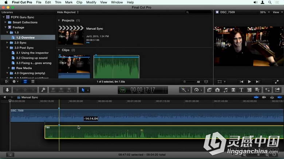Open the Apple menu
The image size is (284, 159).
[x=6, y=2]
